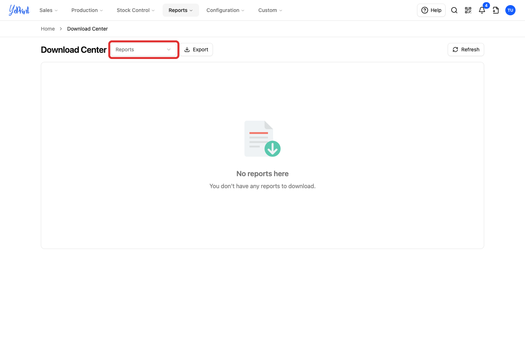Click the Help button
Image resolution: width=525 pixels, height=364 pixels.
point(431,10)
